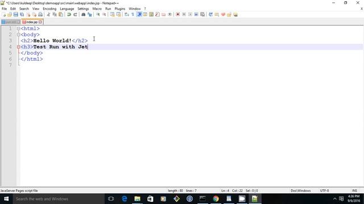Zoom in using the toolbar icon
The image size is (364, 204).
(98, 15)
